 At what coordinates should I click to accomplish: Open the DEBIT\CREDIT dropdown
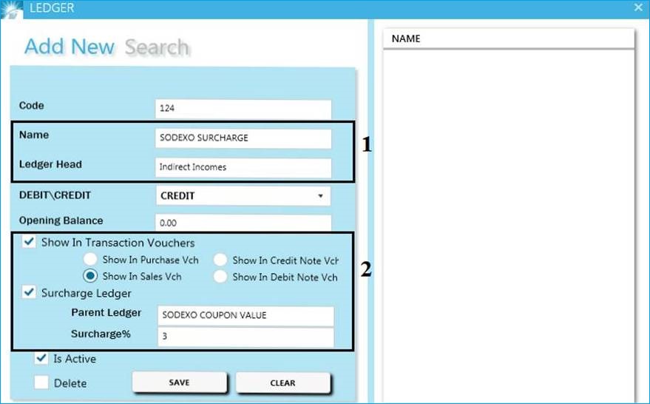tap(243, 196)
